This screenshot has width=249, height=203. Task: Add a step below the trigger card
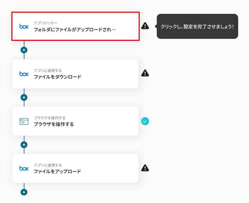24,50
